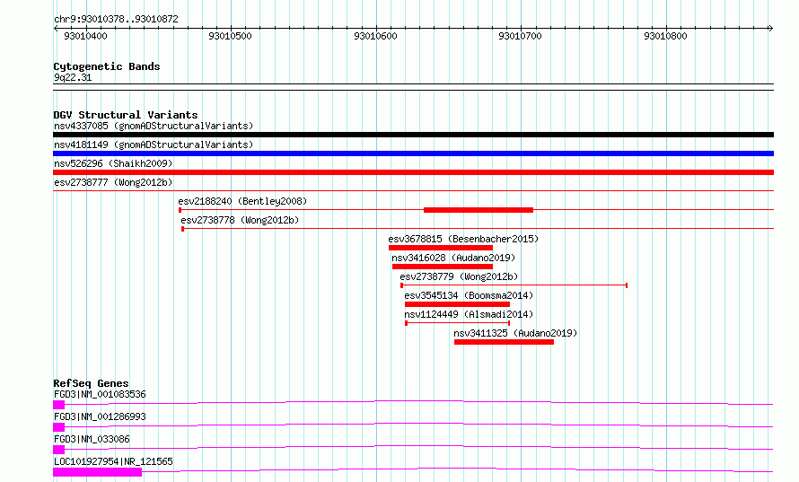The height and width of the screenshot is (482, 799).
Task: Select the Cytogenetic Bands track heading
Action: pyautogui.click(x=107, y=66)
